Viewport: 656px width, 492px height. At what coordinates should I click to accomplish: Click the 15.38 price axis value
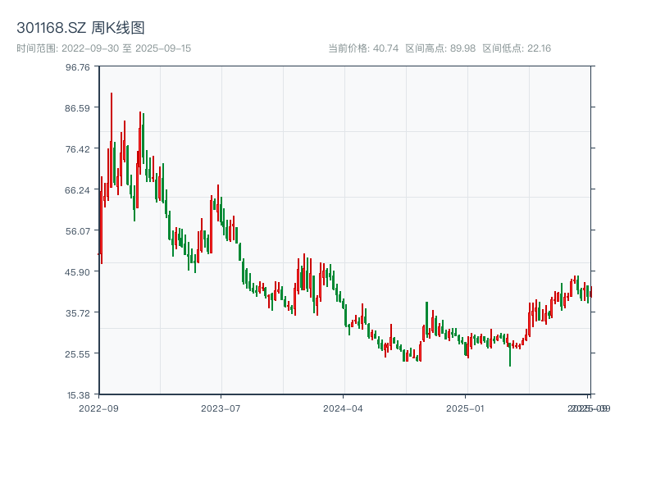79,395
